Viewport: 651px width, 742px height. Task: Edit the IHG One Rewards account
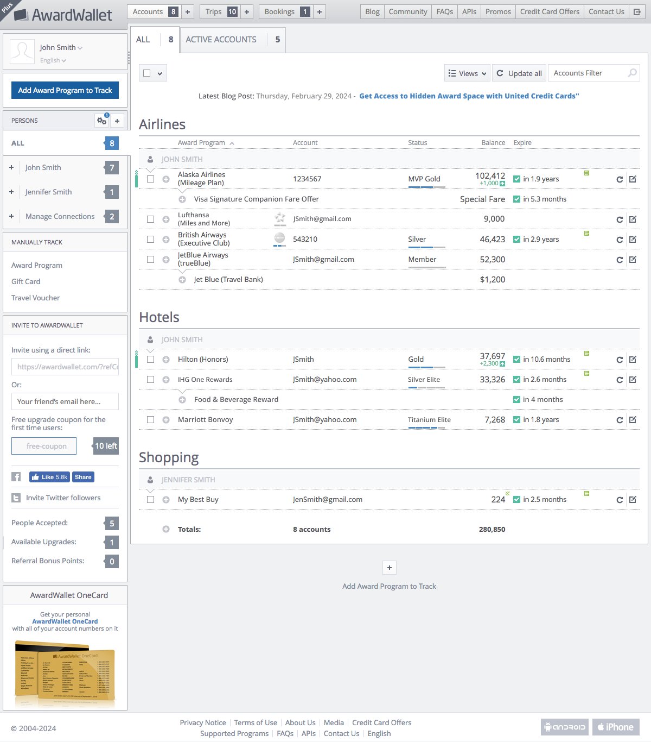(633, 380)
